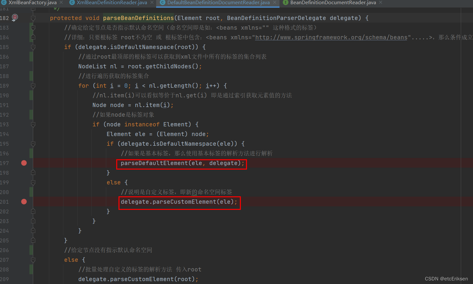Click root.getChildNodes() on line 187
Image resolution: width=473 pixels, height=284 pixels.
(x=163, y=66)
